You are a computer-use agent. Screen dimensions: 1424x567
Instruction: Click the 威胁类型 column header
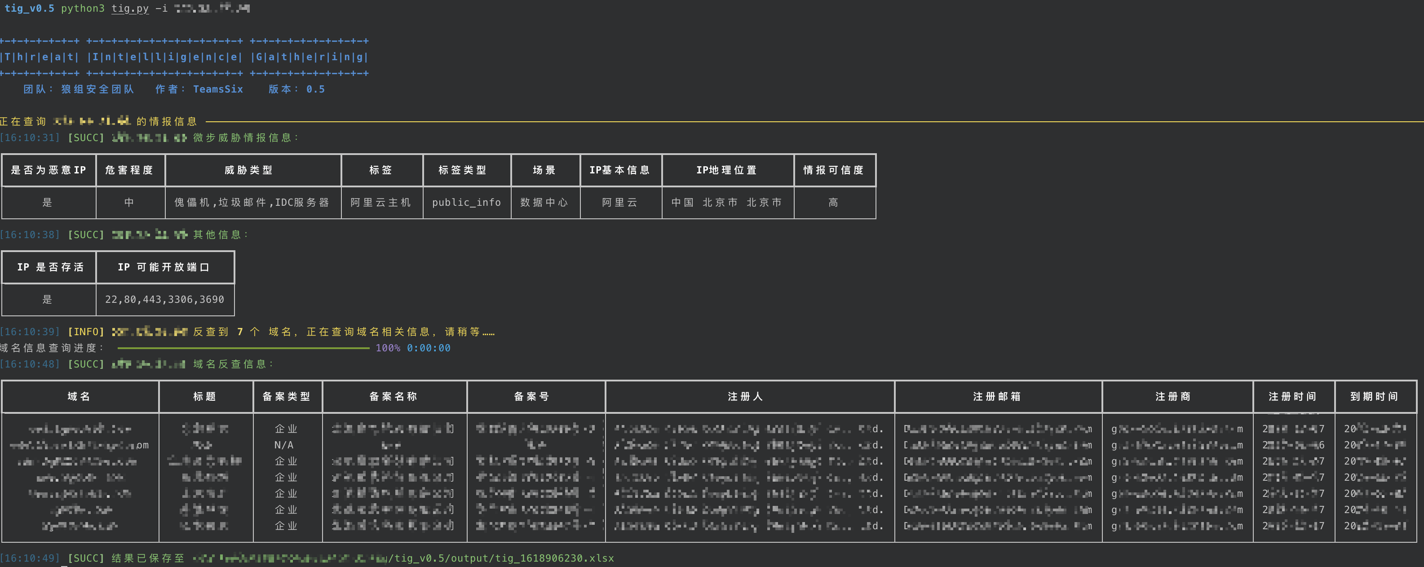click(249, 170)
